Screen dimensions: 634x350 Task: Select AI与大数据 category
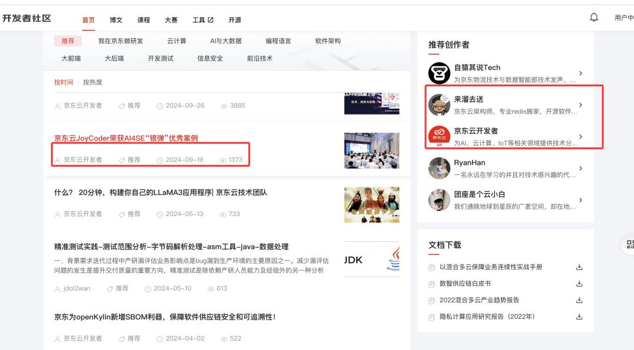pyautogui.click(x=225, y=41)
